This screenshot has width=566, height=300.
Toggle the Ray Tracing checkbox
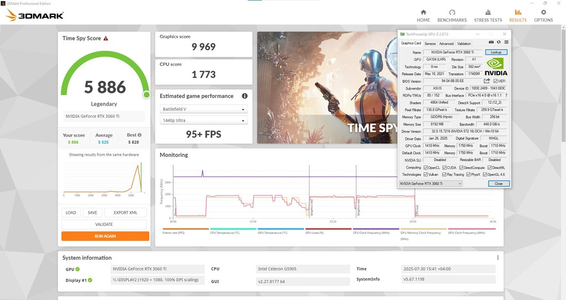tap(444, 175)
